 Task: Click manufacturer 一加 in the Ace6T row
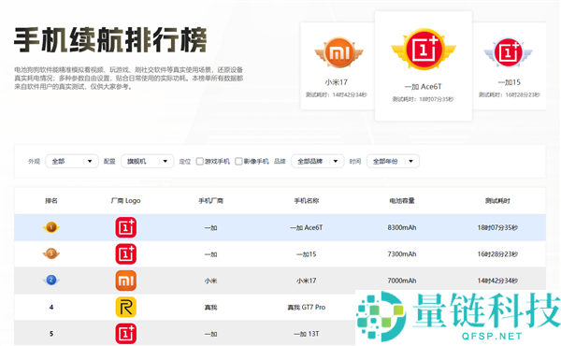(210, 227)
